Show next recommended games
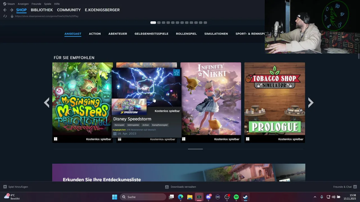The width and height of the screenshot is (360, 202). (x=311, y=103)
